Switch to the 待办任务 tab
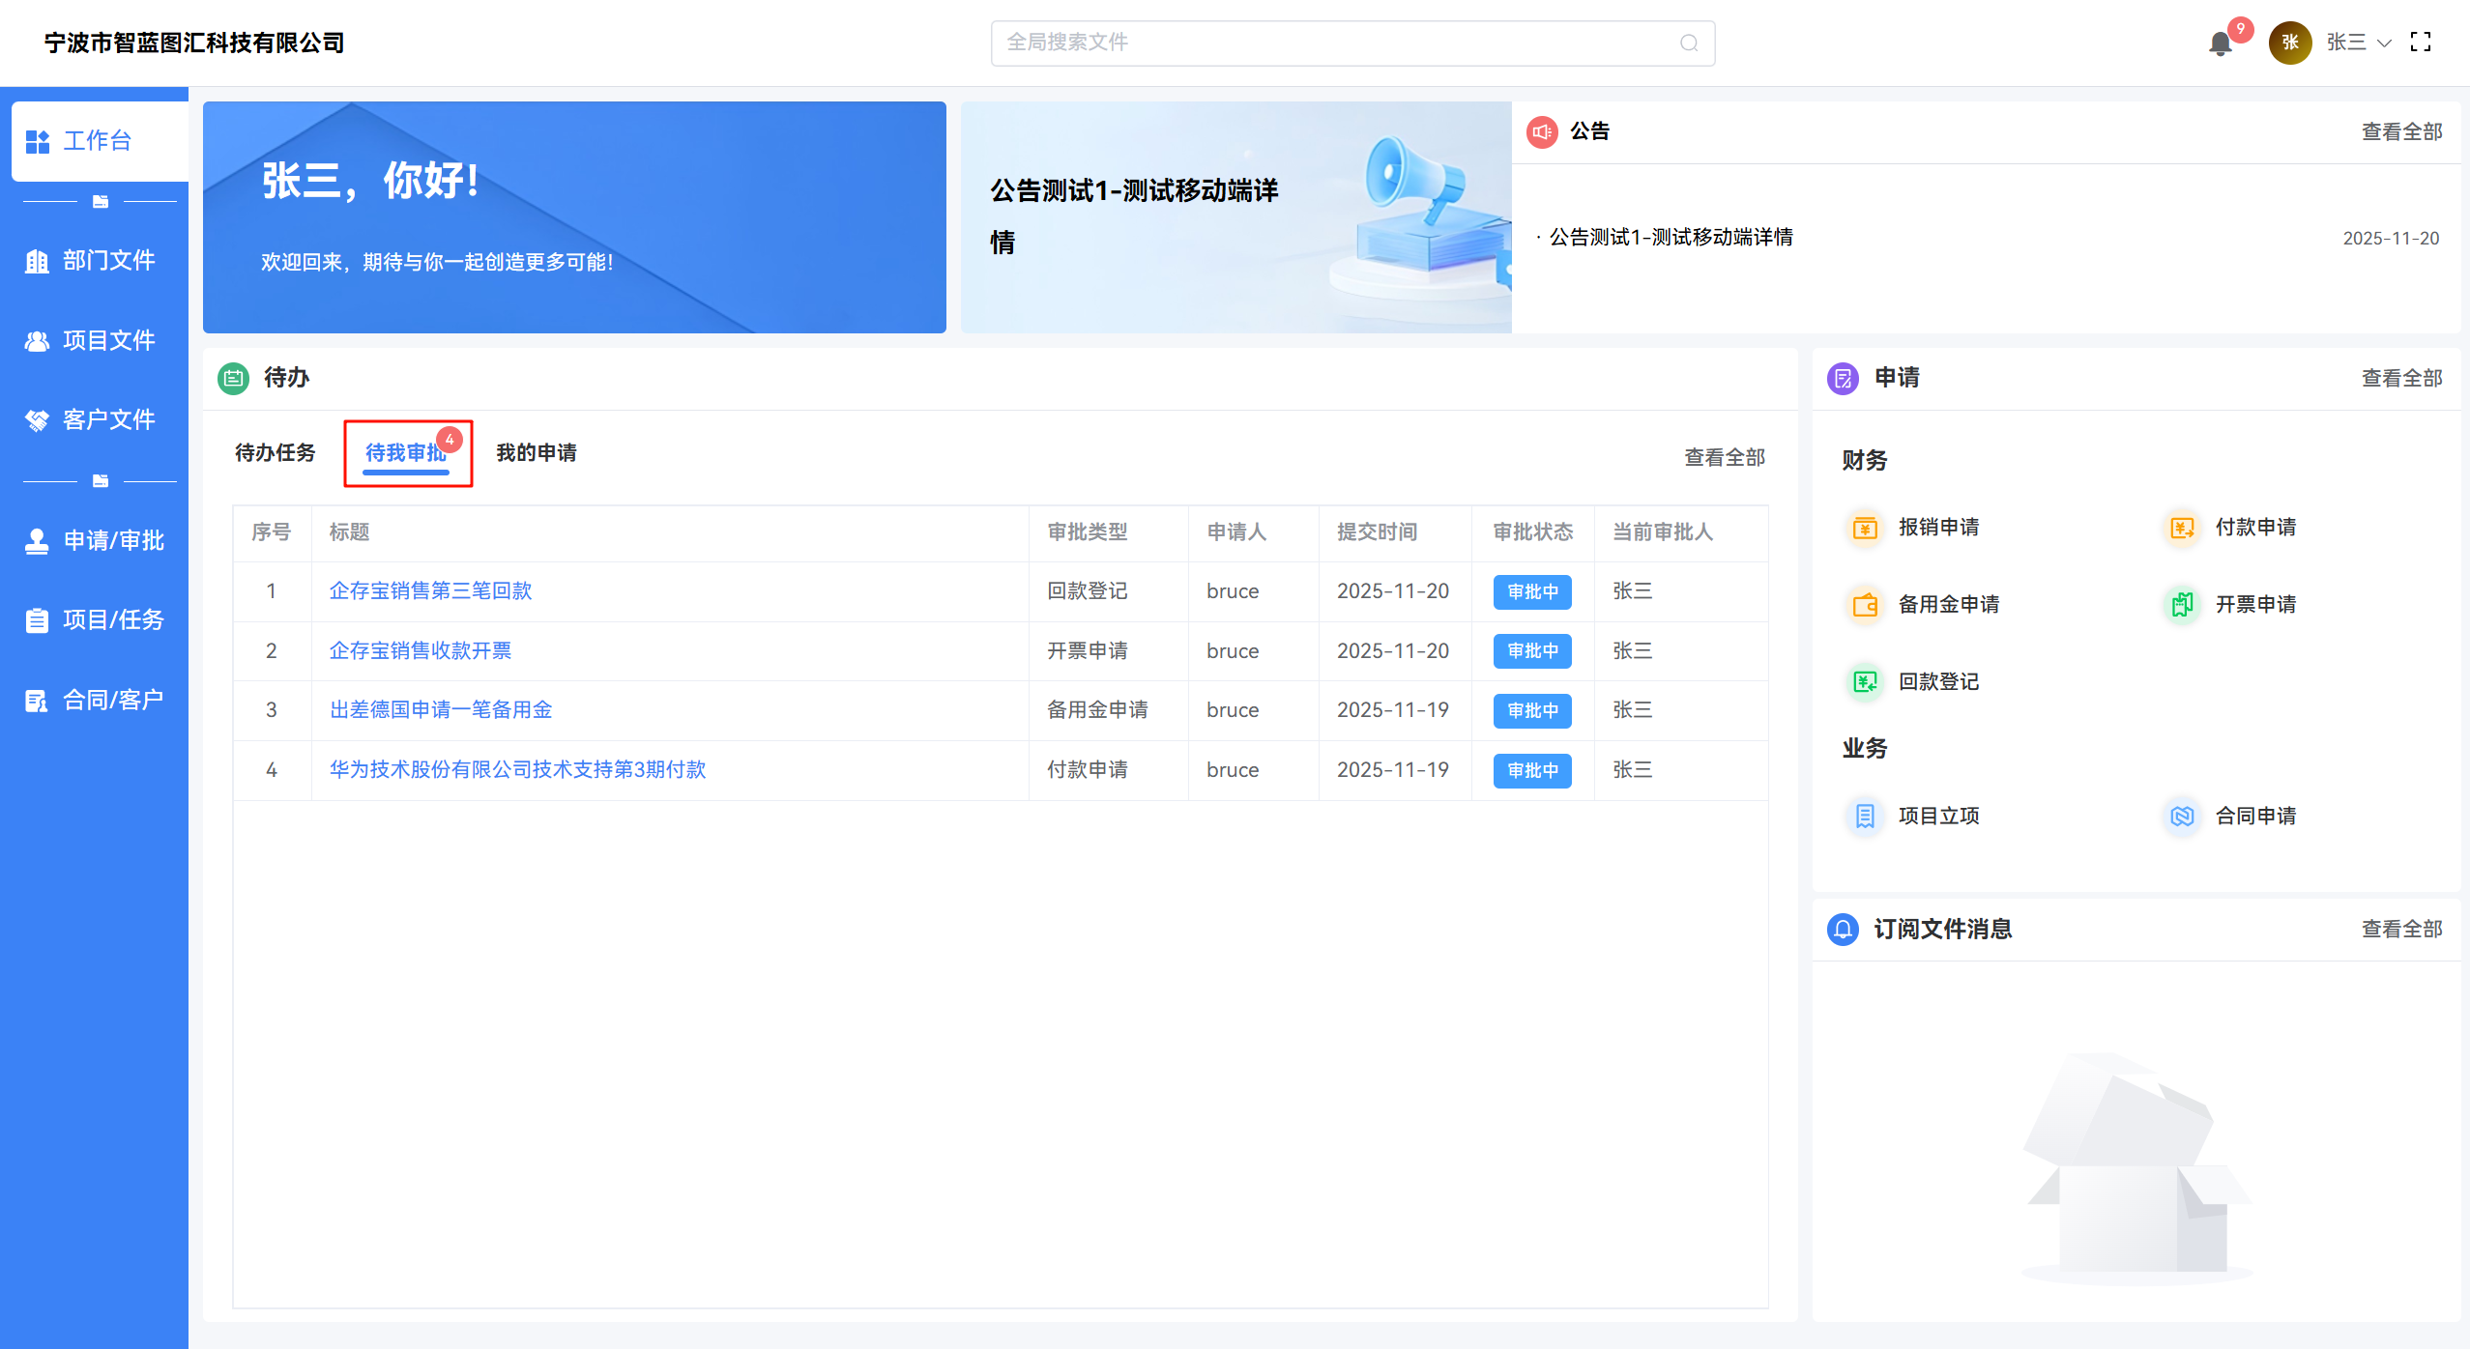This screenshot has height=1349, width=2470. (276, 453)
